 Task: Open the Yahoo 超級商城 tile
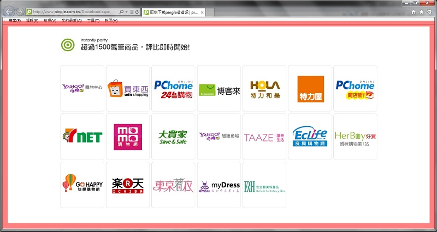pyautogui.click(x=219, y=136)
